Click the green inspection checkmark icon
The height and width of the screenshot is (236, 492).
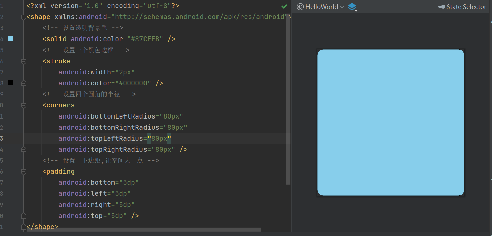[x=284, y=6]
